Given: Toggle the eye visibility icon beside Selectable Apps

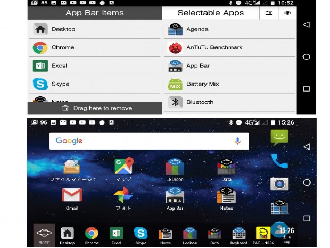Looking at the screenshot, I should (x=287, y=13).
